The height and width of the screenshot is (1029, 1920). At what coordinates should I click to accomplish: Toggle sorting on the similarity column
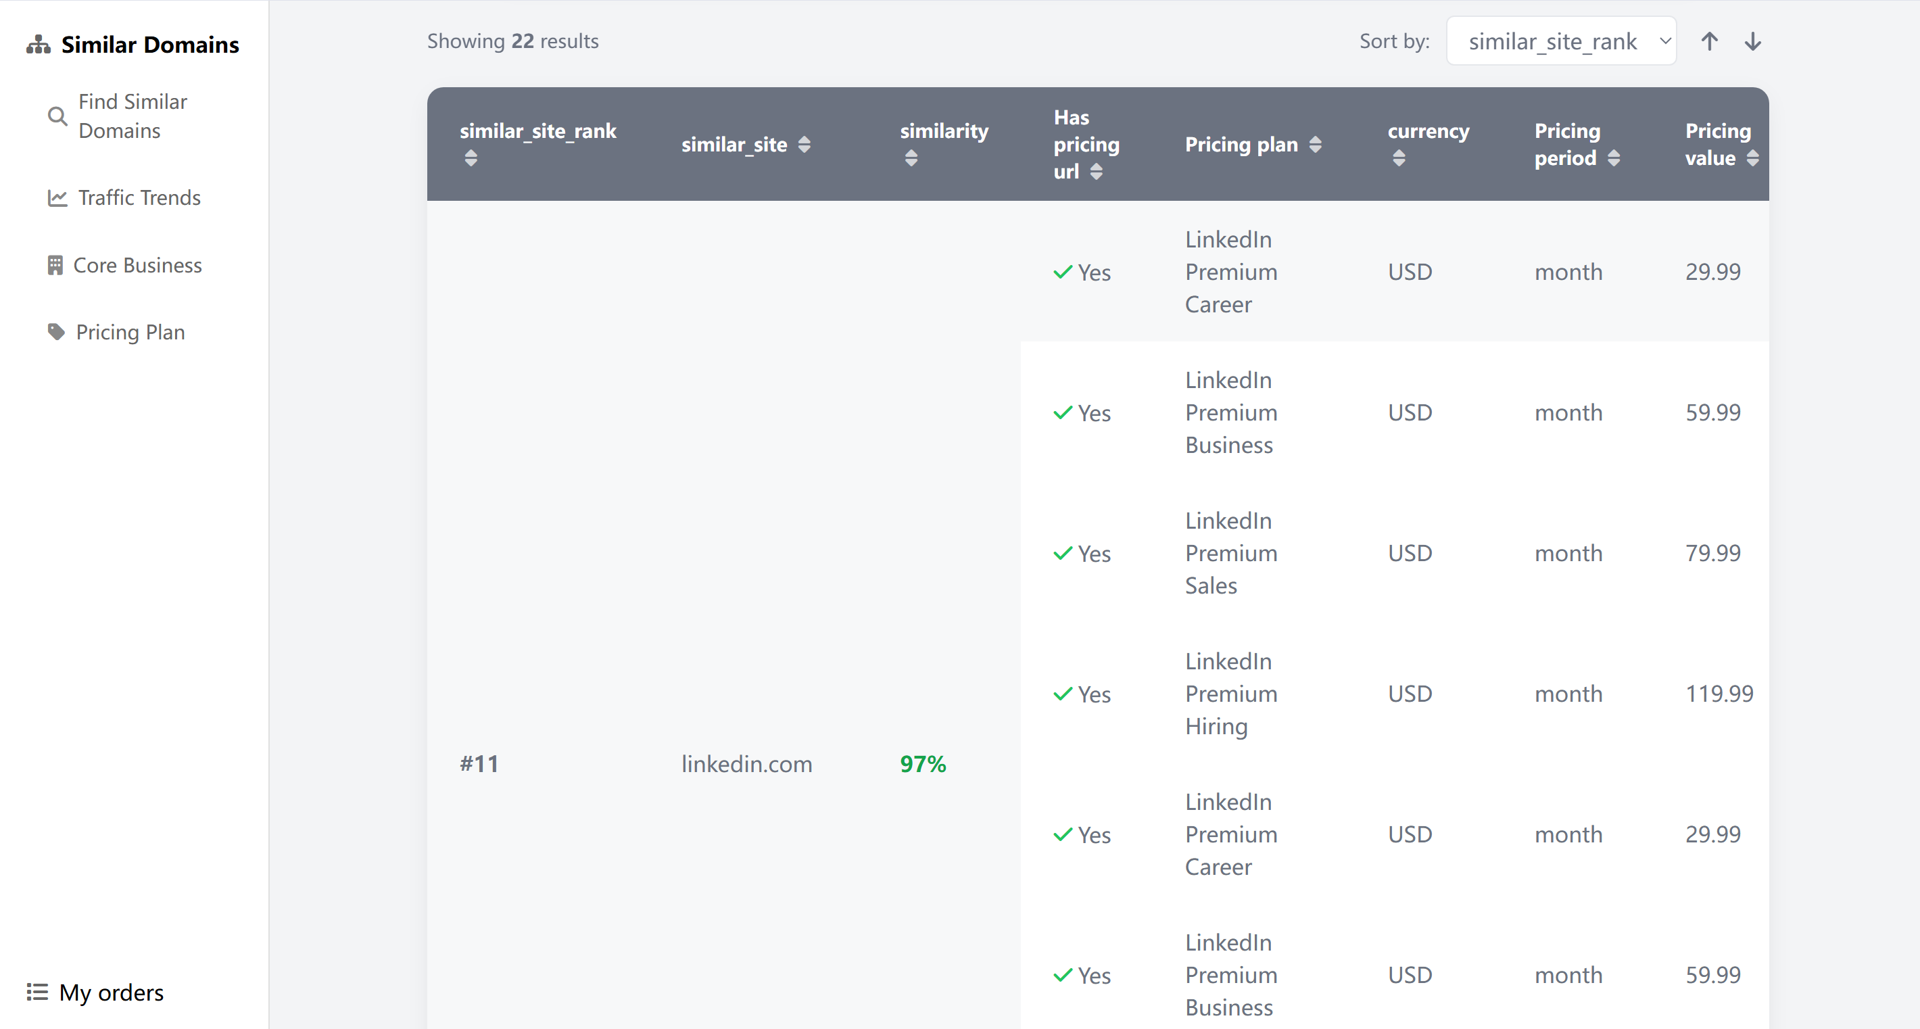911,158
